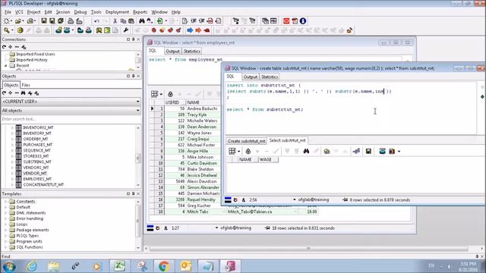Open the Debug menu

80,12
